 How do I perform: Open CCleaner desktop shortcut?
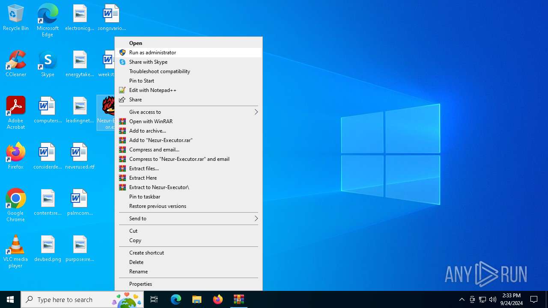(x=16, y=64)
